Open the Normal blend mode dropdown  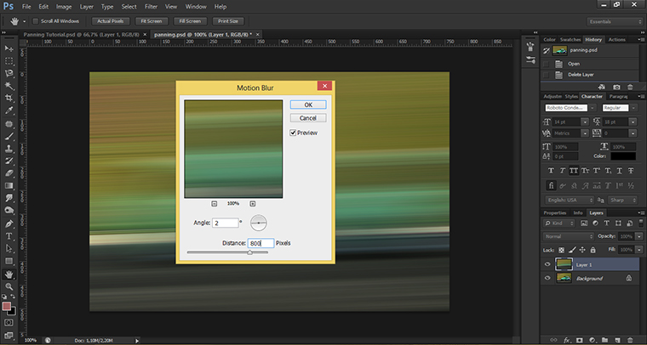[x=568, y=235]
